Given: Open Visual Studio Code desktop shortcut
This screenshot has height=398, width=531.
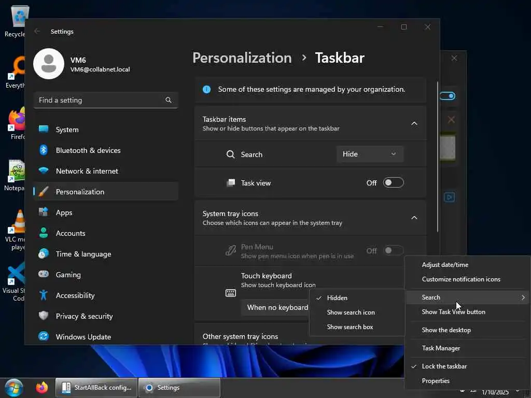Looking at the screenshot, I should pos(14,282).
